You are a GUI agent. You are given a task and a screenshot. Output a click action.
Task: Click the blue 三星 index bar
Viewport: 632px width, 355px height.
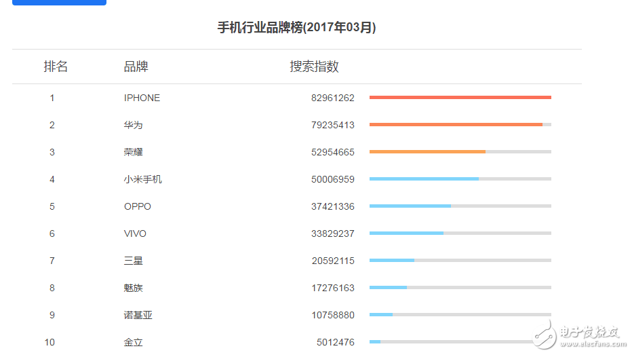click(x=392, y=260)
